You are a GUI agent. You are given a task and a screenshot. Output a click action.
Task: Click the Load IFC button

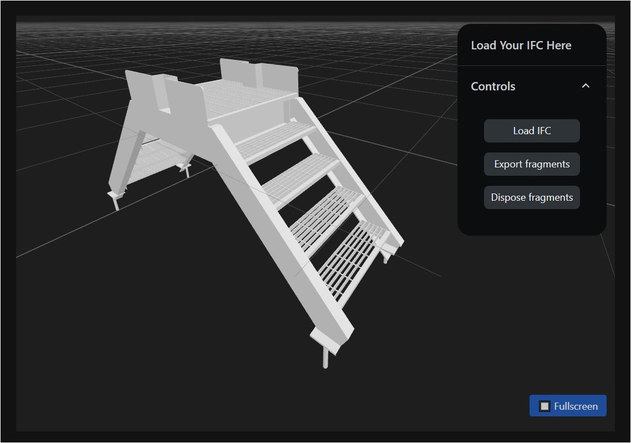pos(532,131)
